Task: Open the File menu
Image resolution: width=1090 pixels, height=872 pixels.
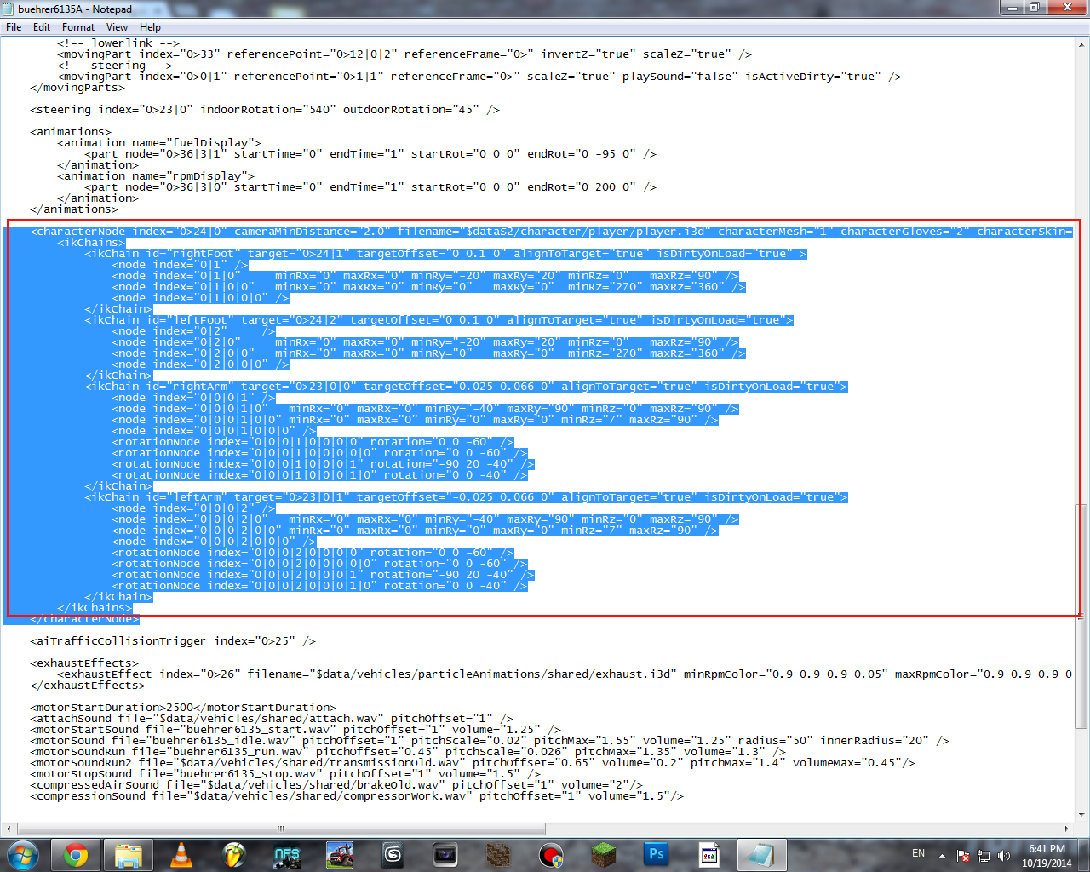Action: click(x=14, y=27)
